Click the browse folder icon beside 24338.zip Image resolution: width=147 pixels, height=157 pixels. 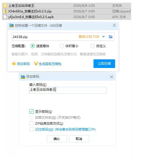(111, 37)
